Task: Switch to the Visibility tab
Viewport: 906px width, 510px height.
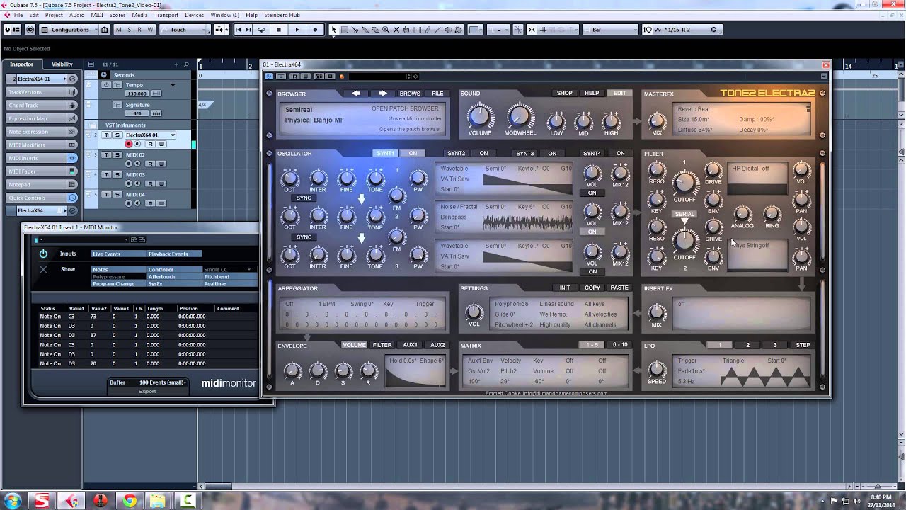Action: 62,64
